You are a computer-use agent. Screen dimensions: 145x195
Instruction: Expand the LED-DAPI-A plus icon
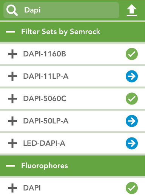click(x=12, y=144)
